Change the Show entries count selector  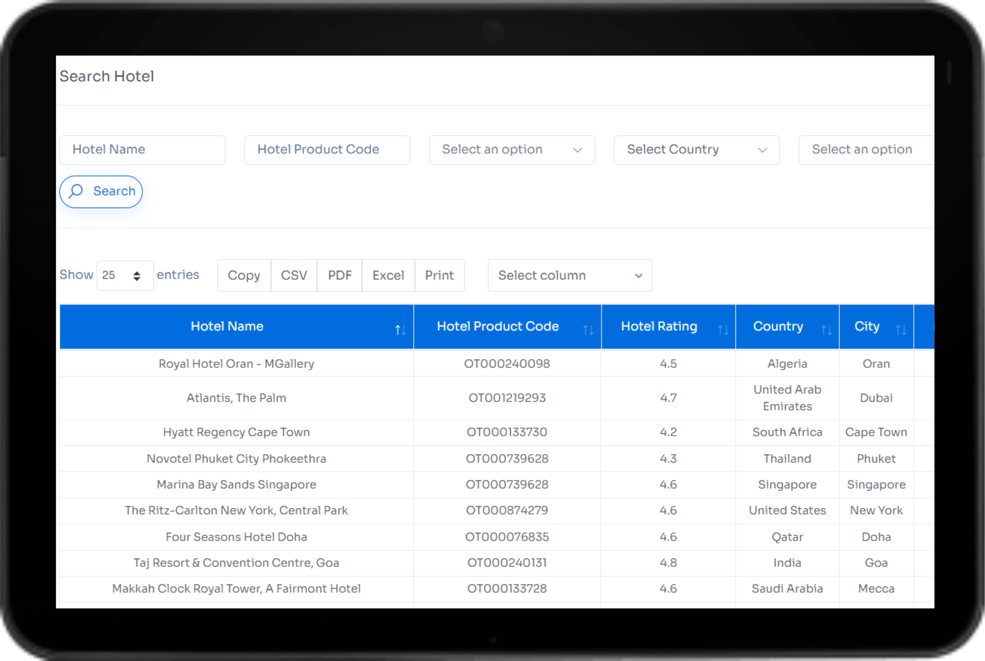[125, 275]
